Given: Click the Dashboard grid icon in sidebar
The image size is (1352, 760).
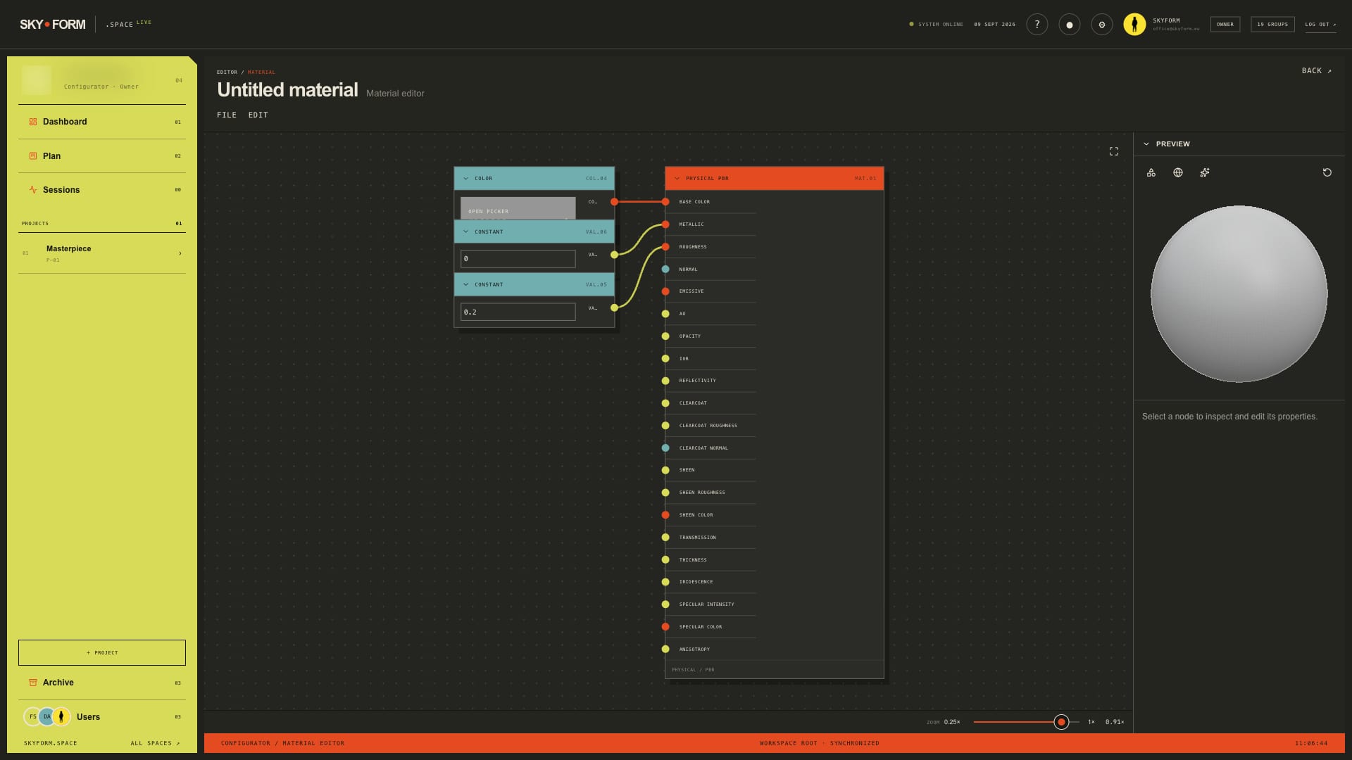Looking at the screenshot, I should [32, 122].
